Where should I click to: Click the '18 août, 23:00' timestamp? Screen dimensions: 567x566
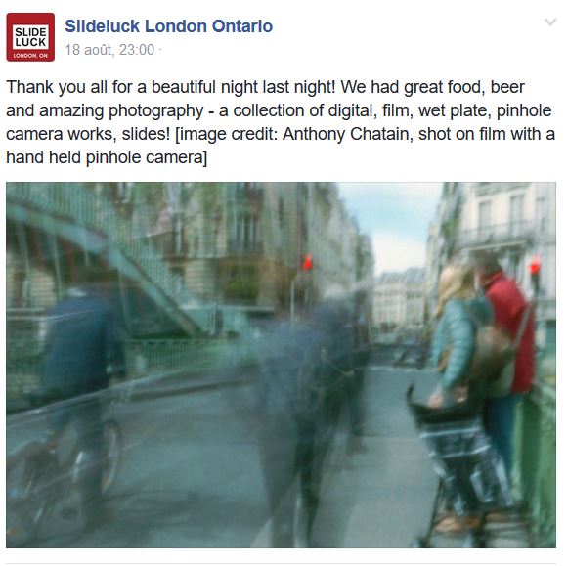109,50
